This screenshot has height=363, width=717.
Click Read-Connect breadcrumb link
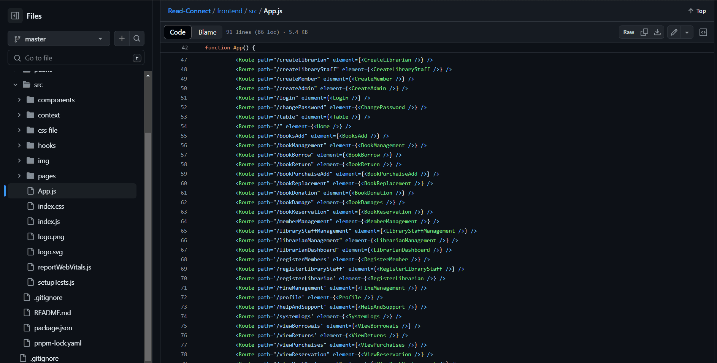189,11
